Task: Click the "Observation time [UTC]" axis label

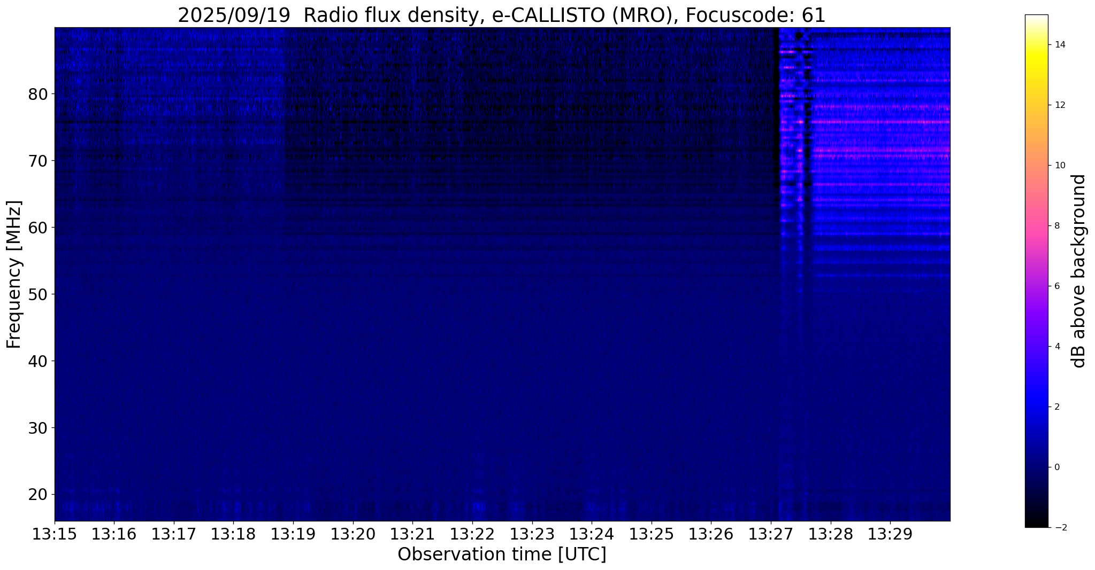Action: pos(502,555)
